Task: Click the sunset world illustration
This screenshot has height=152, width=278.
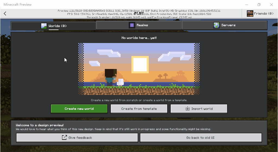Action: pos(139,69)
